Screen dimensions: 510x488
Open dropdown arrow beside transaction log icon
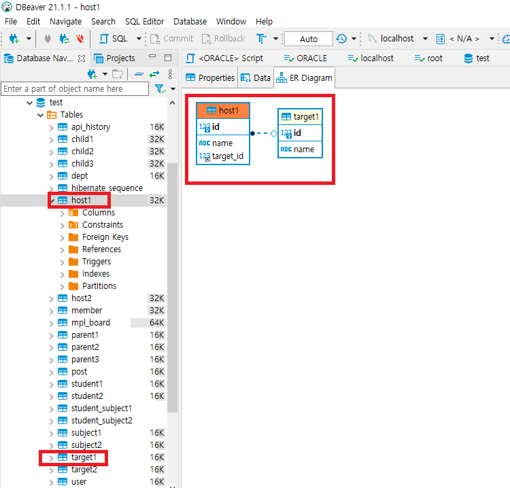pyautogui.click(x=354, y=39)
